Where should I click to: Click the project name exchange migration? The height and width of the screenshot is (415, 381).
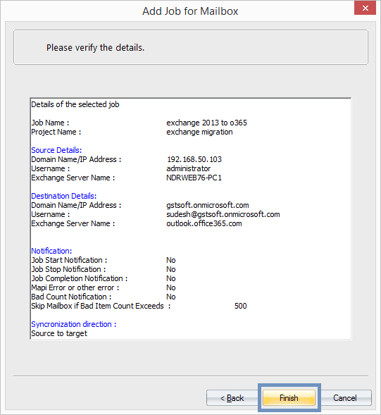pos(199,132)
